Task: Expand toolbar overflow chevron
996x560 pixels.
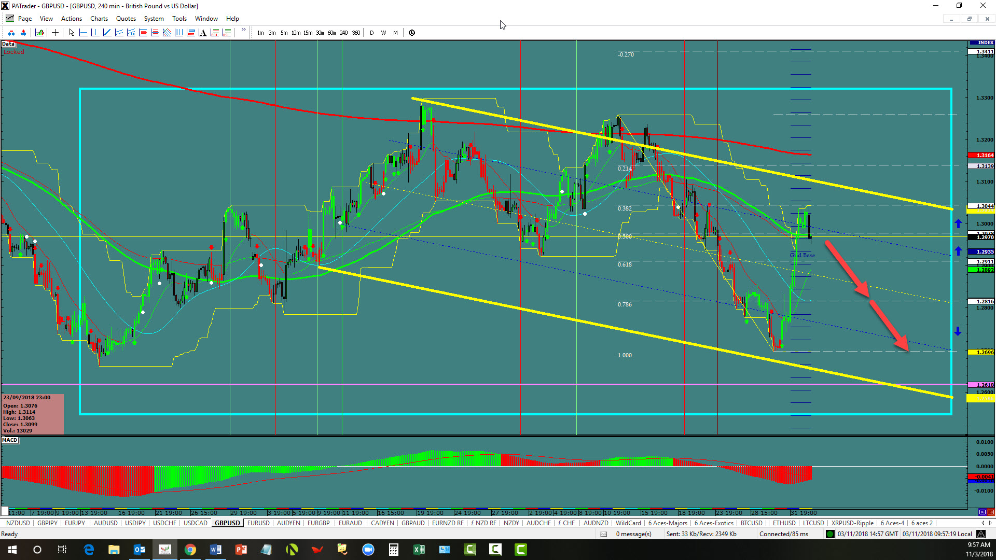Action: [243, 30]
